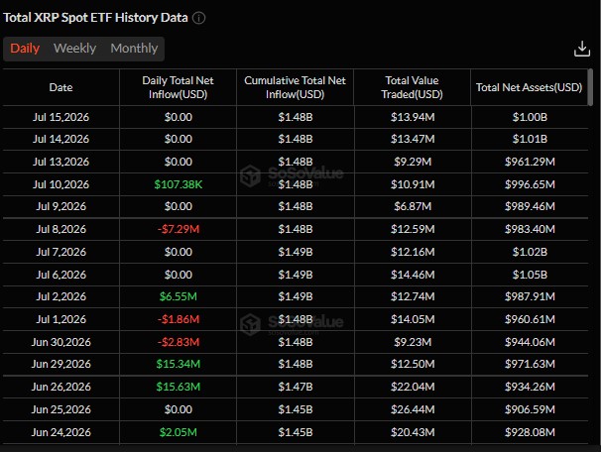Viewport: 601px width, 452px height.
Task: Select the Jul 14,2026 date cell
Action: (x=60, y=139)
